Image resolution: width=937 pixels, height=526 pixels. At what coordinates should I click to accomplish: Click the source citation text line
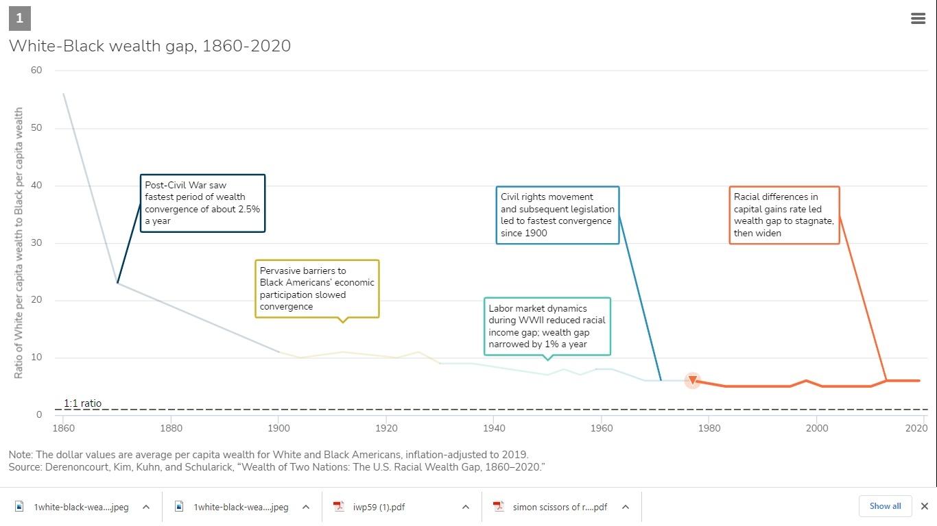[x=276, y=467]
